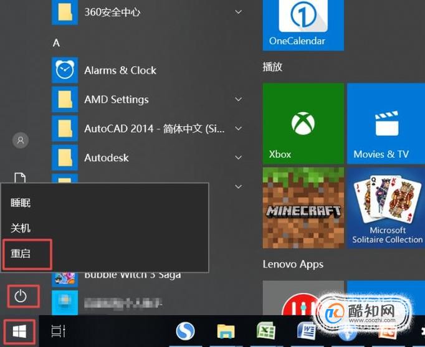
Task: Expand the Autodesk folder chevron
Action: [239, 158]
